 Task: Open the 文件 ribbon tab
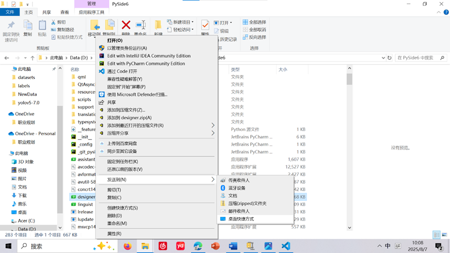tap(10, 12)
